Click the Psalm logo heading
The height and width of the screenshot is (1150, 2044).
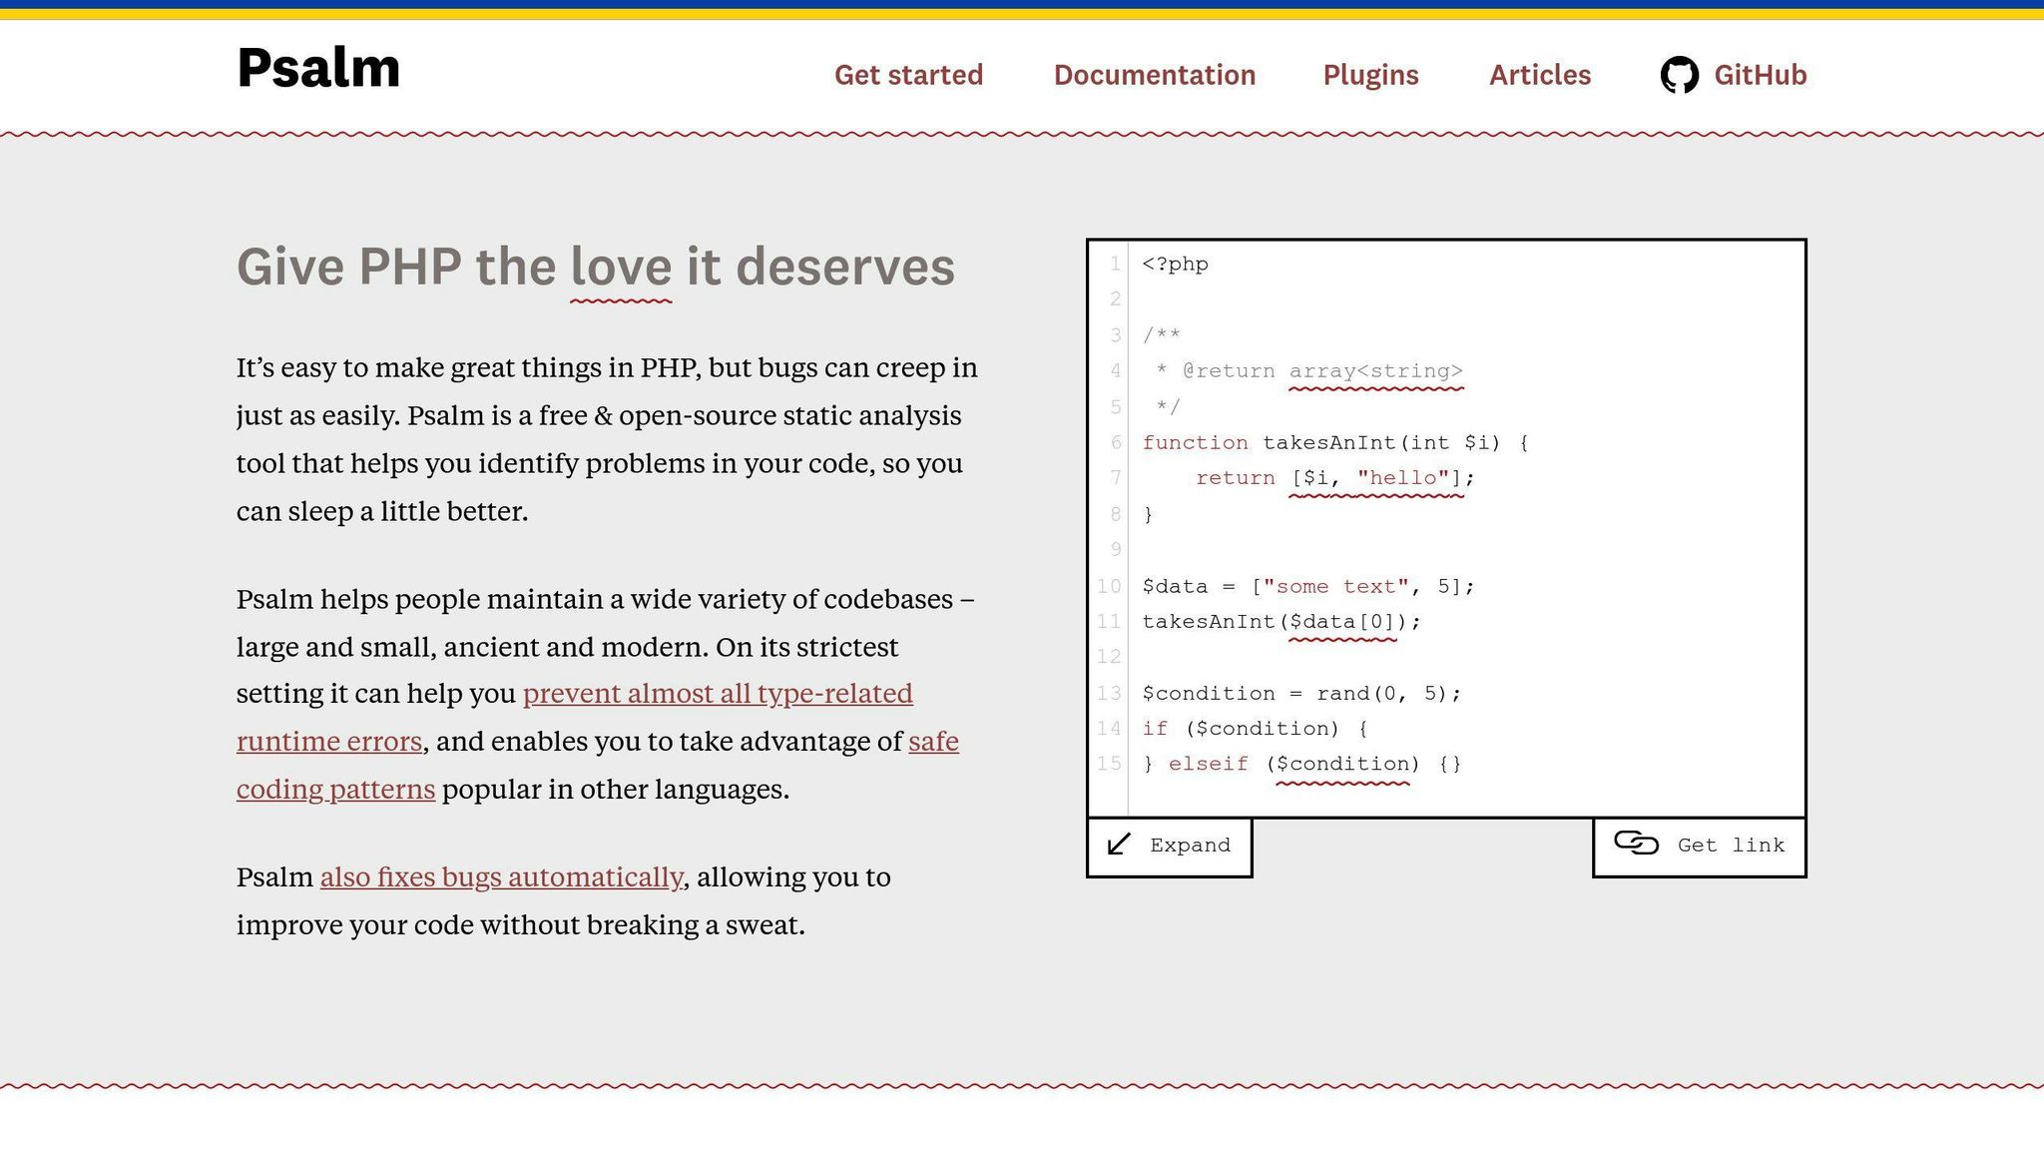coord(318,69)
